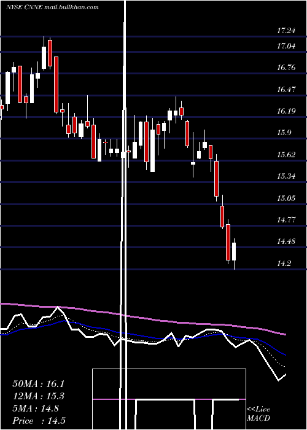
Task: Click the 17.04 price axis label
Action: (x=286, y=46)
